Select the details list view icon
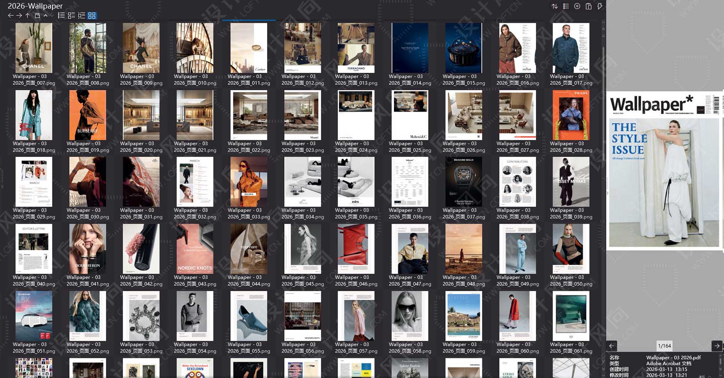 (61, 16)
